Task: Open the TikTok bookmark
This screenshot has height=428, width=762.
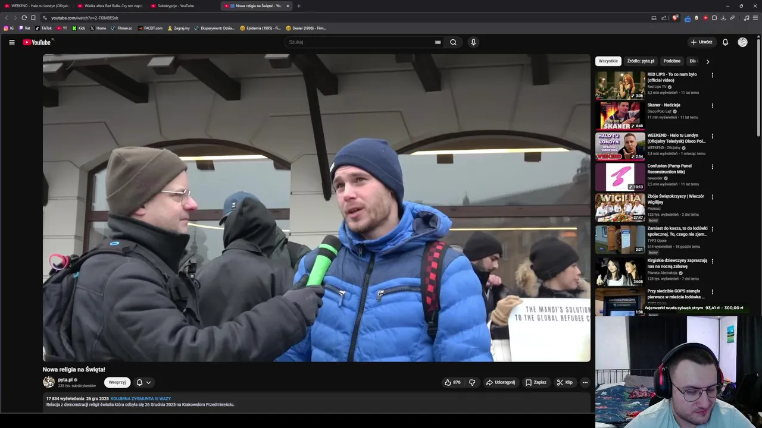Action: click(x=43, y=28)
